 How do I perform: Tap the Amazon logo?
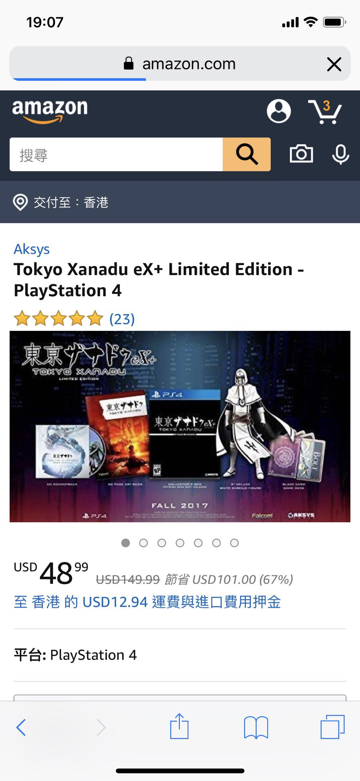50,112
